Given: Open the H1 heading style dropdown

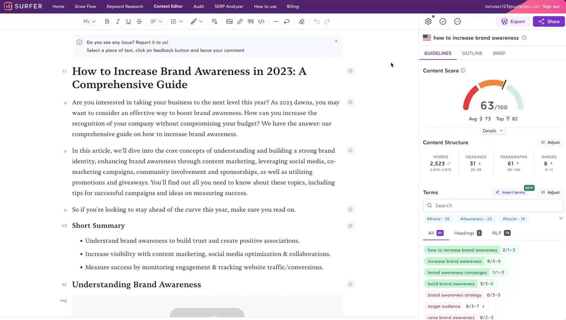Looking at the screenshot, I should (89, 21).
